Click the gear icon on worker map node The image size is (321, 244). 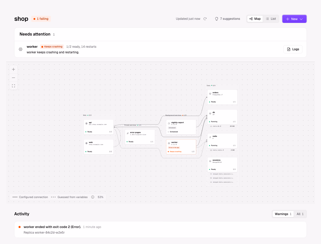(169, 143)
